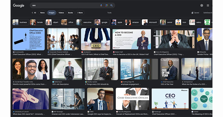This screenshot has height=117, width=223.
Task: Click 'CEO Job Description' link
Action: click(61, 84)
